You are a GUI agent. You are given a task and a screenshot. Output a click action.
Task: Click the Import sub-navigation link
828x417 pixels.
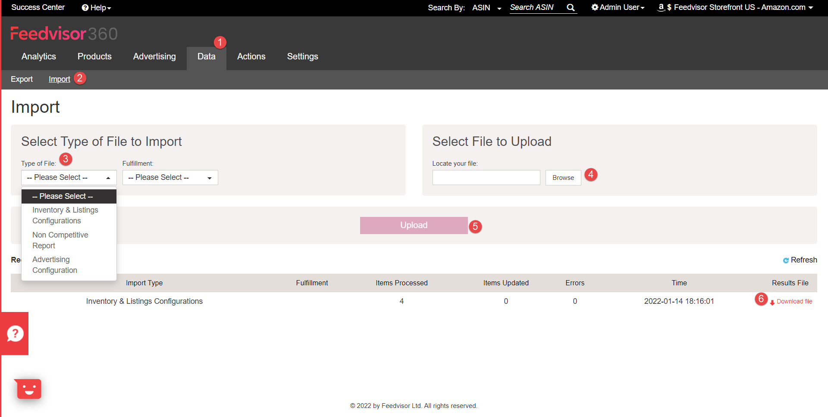[x=60, y=79]
